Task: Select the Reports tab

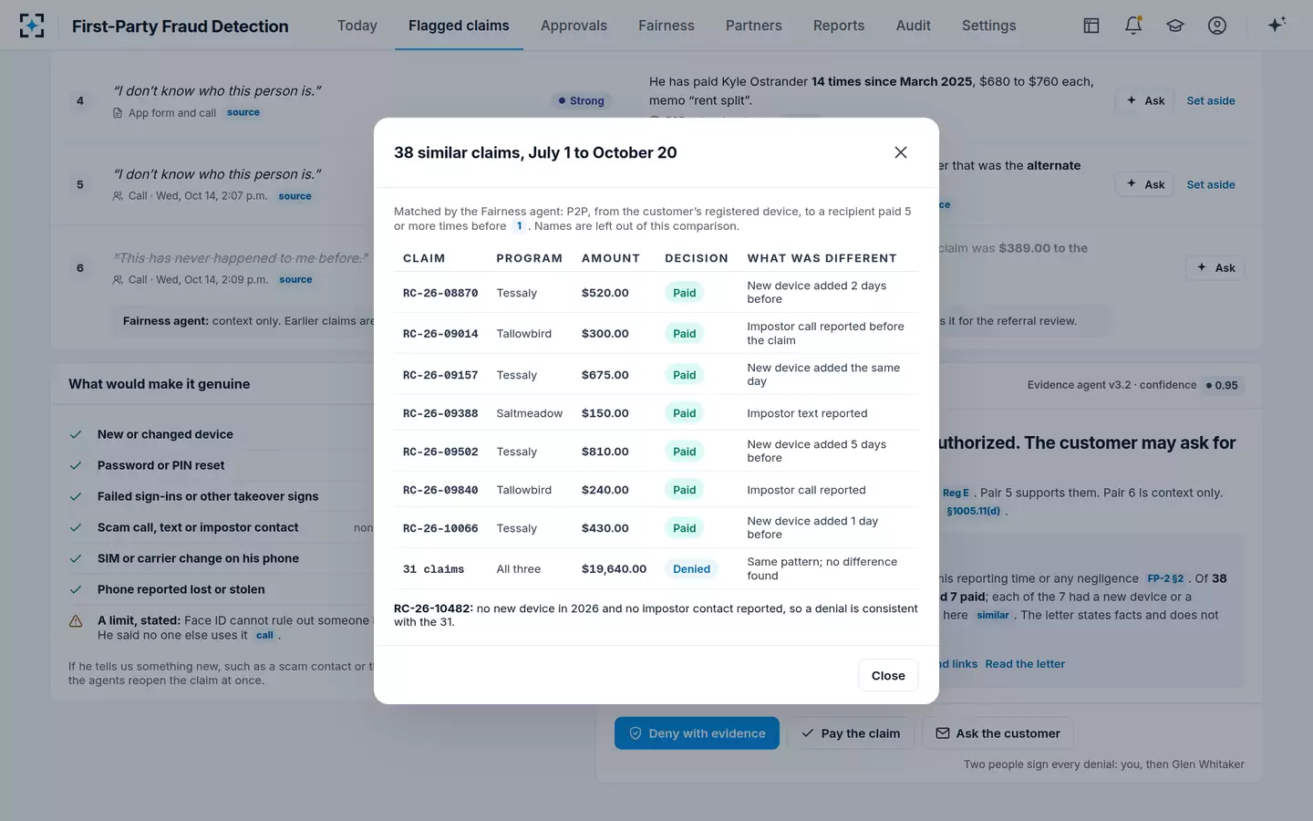Action: (x=839, y=26)
